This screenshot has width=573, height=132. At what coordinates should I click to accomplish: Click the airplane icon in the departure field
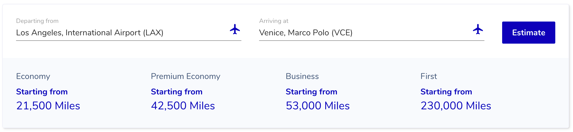(235, 29)
